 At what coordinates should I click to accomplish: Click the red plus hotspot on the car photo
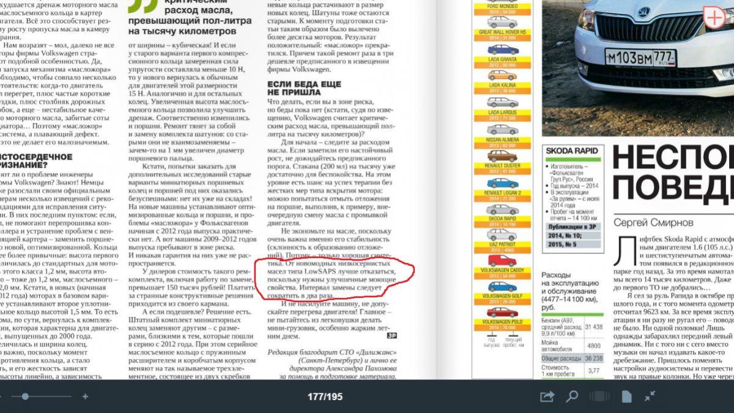point(713,17)
